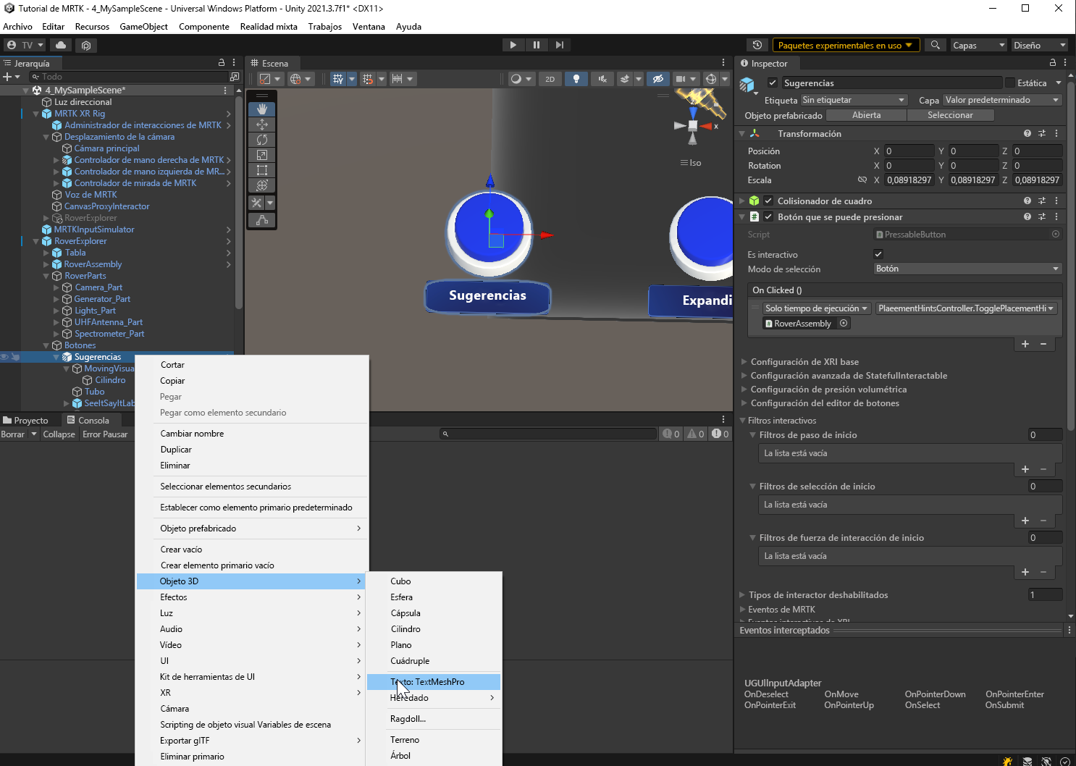Disable the Sugerencias object checkbox in Inspector
Screen dimensions: 1076x766
coord(773,83)
